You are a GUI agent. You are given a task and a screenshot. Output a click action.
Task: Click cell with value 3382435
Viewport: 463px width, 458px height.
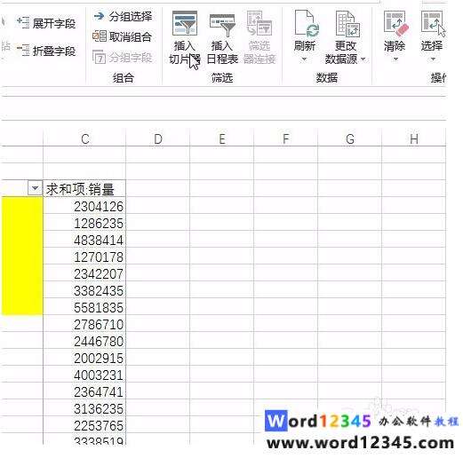point(84,290)
